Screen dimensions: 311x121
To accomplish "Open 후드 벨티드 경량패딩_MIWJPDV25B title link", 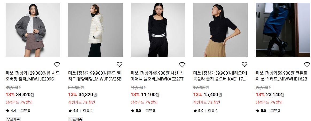I will tap(95, 76).
